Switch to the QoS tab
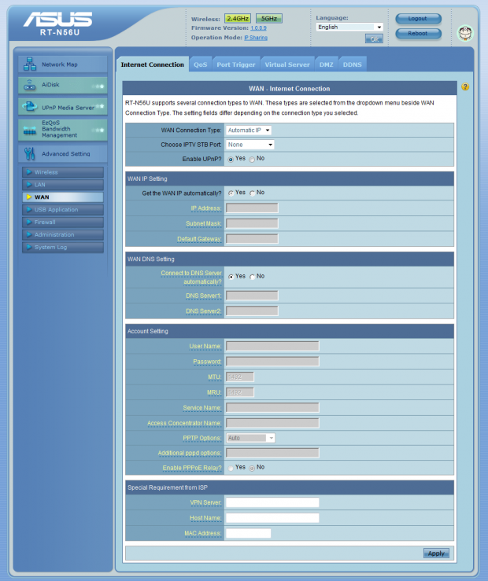488x581 pixels. [x=200, y=64]
